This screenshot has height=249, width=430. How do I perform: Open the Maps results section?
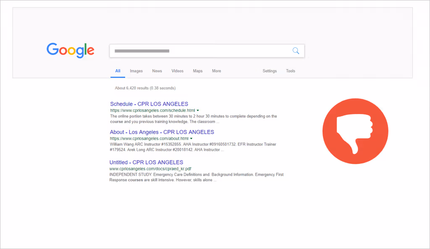tap(197, 71)
